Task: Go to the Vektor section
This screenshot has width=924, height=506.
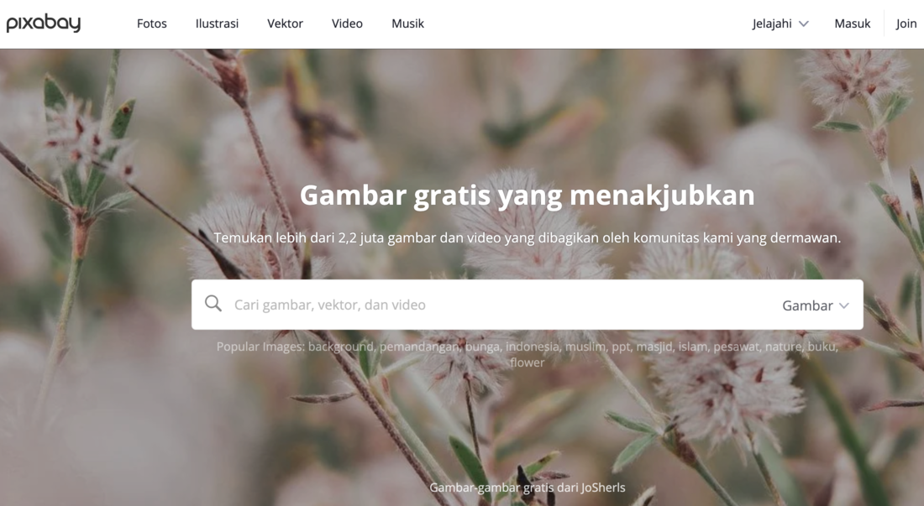Action: 286,23
